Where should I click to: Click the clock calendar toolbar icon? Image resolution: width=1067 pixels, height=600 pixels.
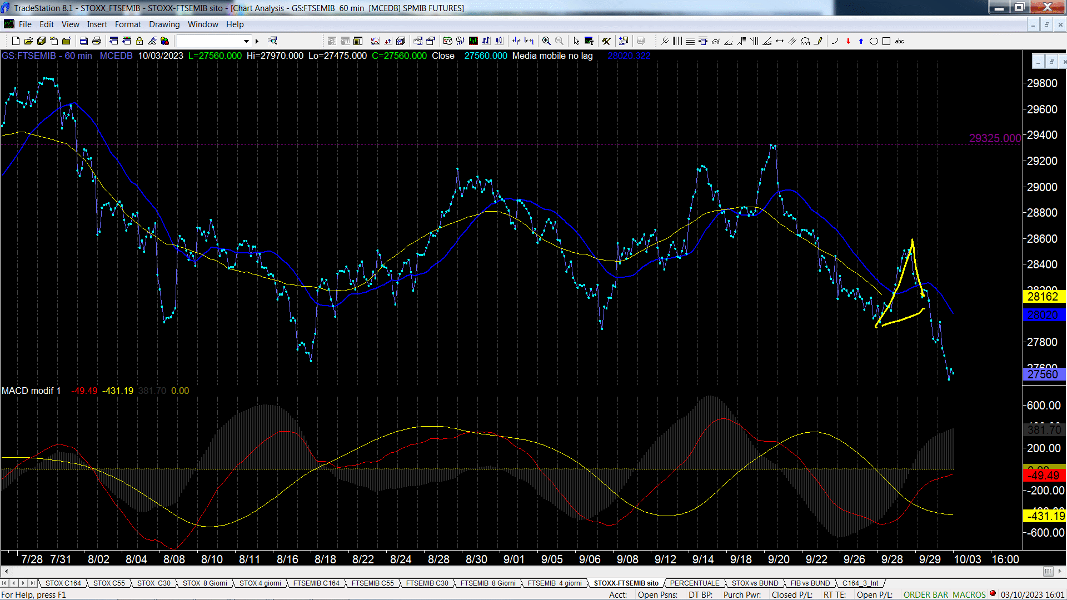click(447, 41)
